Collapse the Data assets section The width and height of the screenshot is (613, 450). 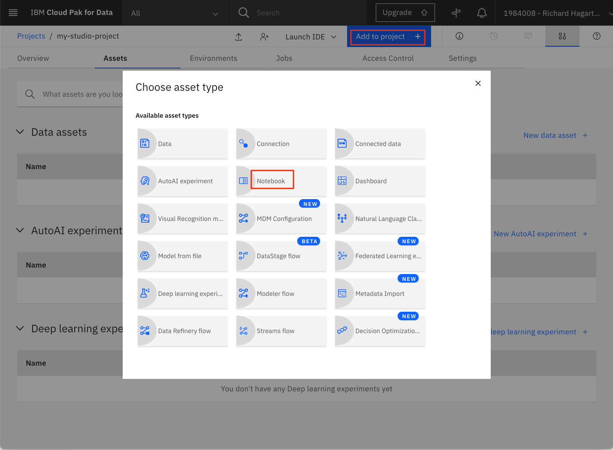20,132
